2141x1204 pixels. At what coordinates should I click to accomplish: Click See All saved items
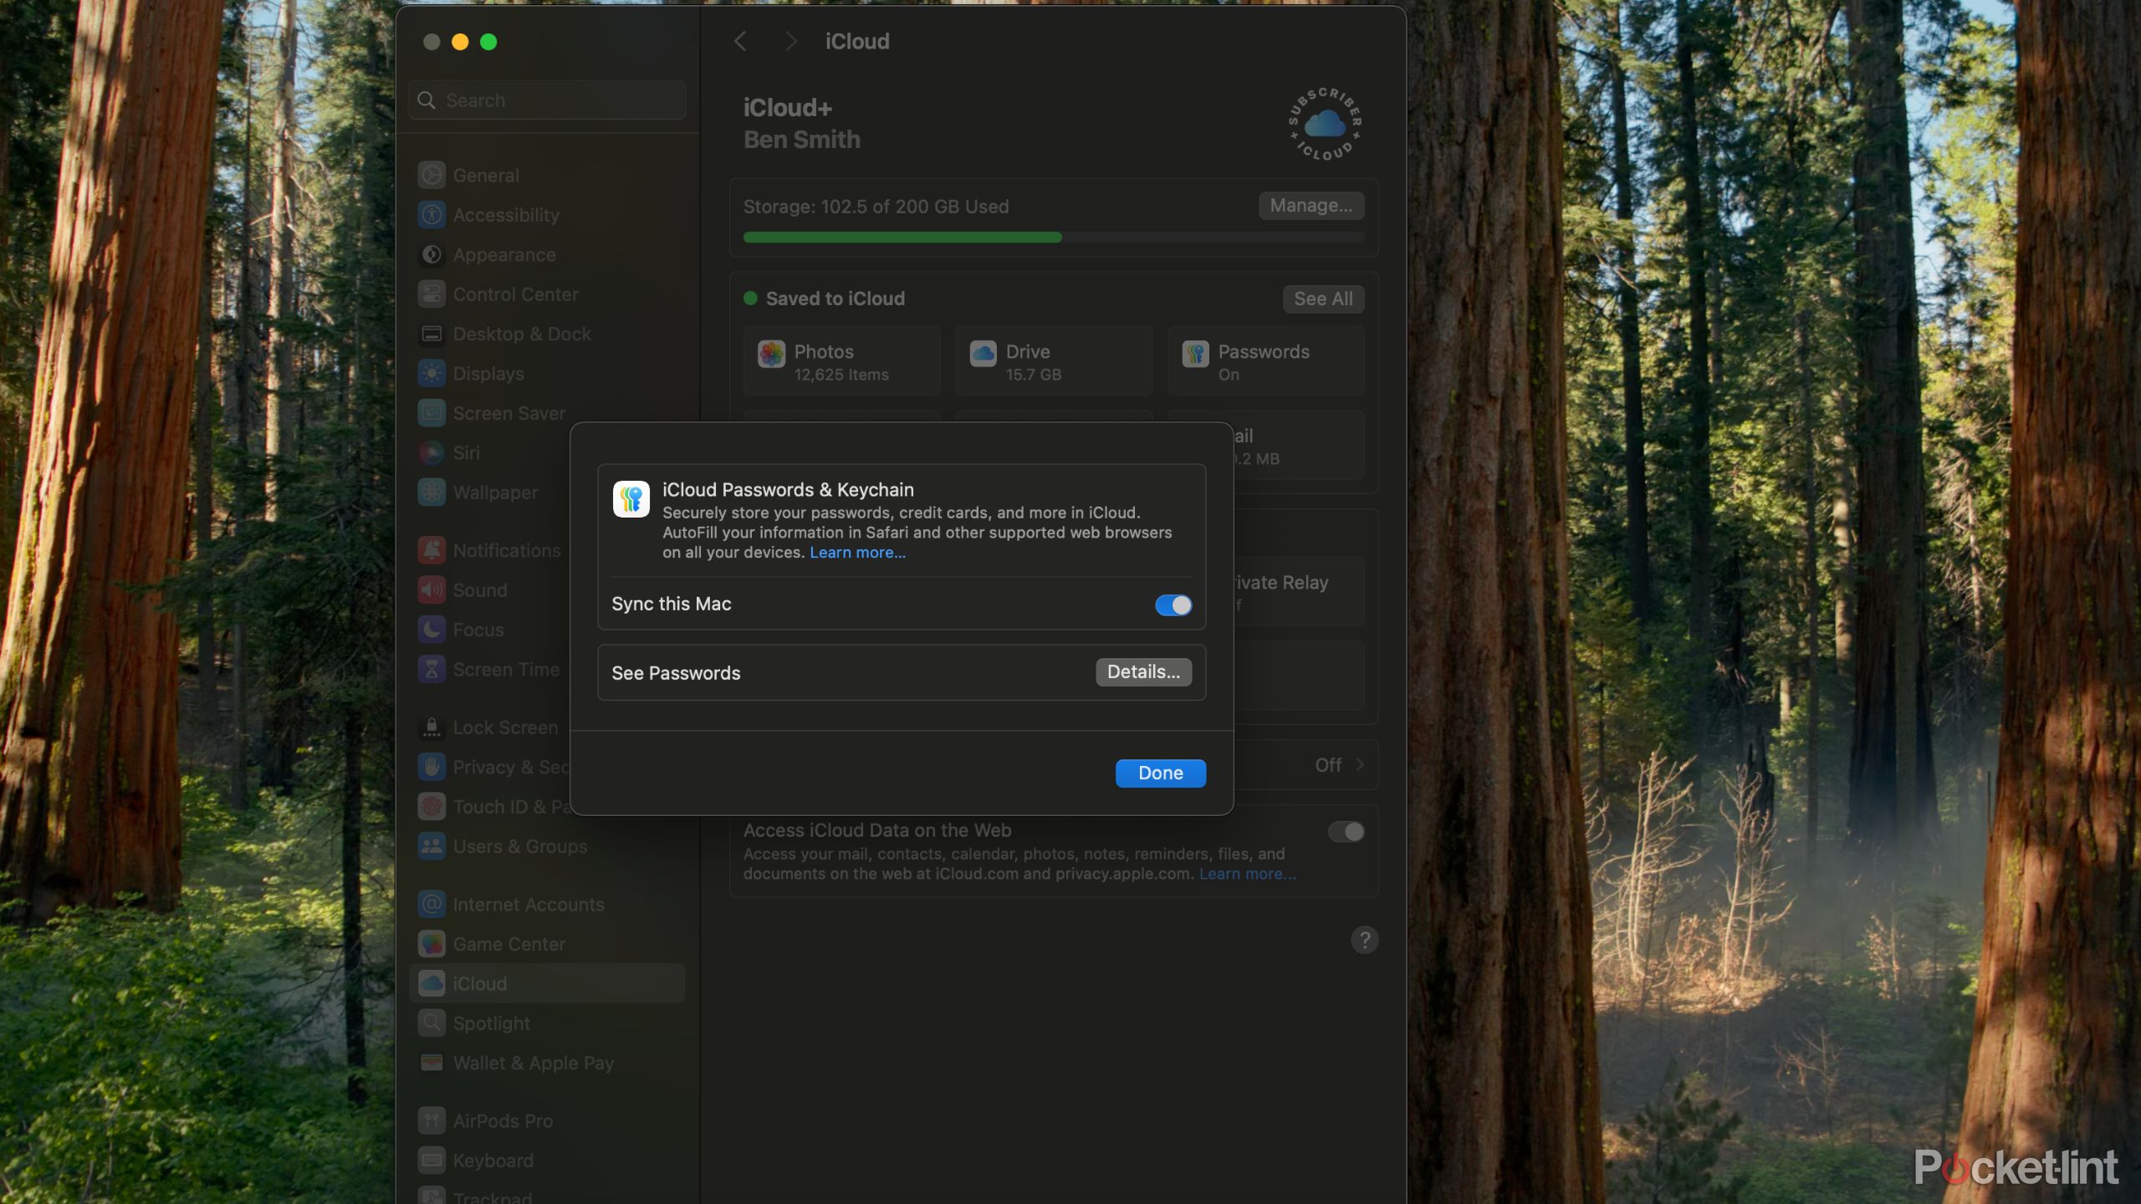[x=1323, y=298]
